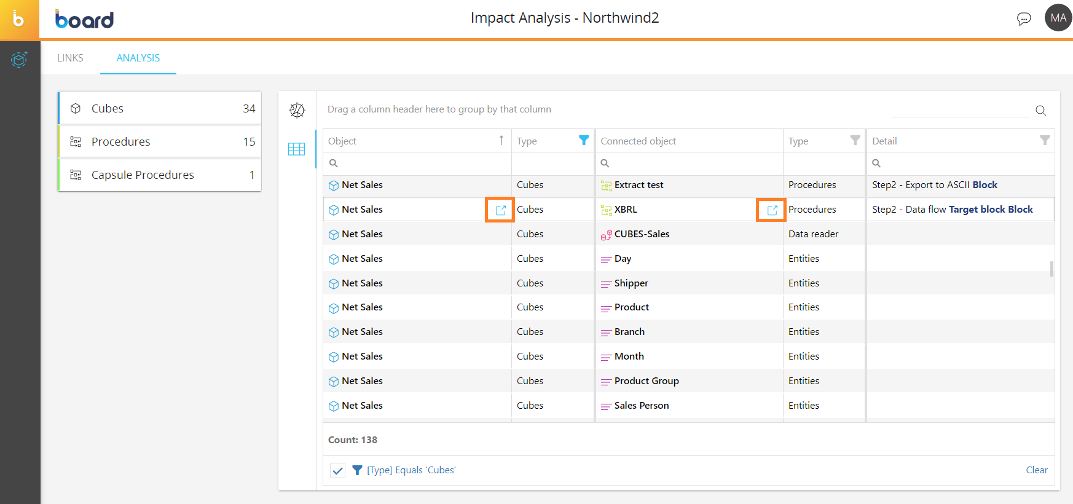Select the Procedures category with 15 items
The height and width of the screenshot is (504, 1073).
(160, 142)
